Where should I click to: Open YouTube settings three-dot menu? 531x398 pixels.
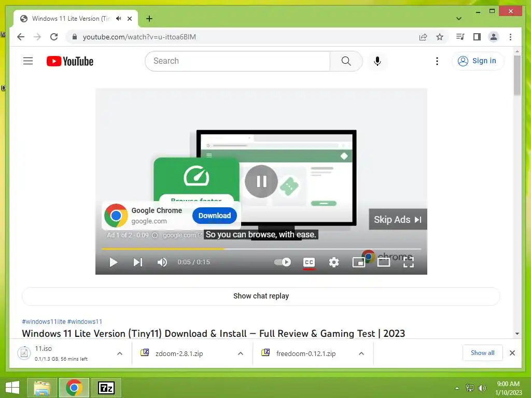pyautogui.click(x=437, y=61)
